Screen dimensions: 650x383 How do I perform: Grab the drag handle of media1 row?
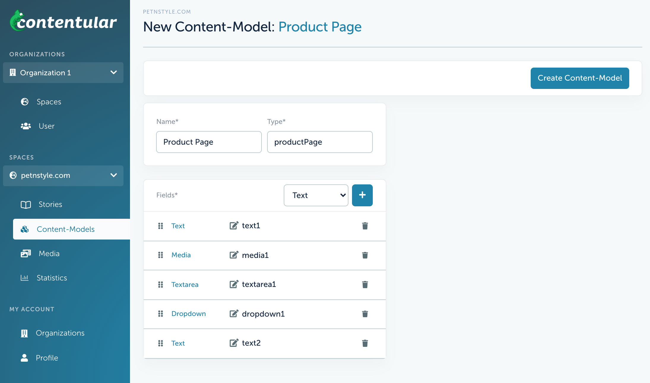[161, 255]
